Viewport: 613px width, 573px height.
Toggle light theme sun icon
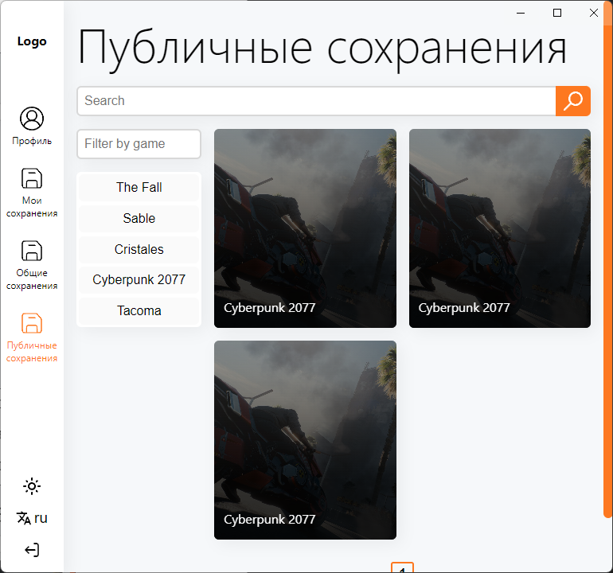point(32,486)
